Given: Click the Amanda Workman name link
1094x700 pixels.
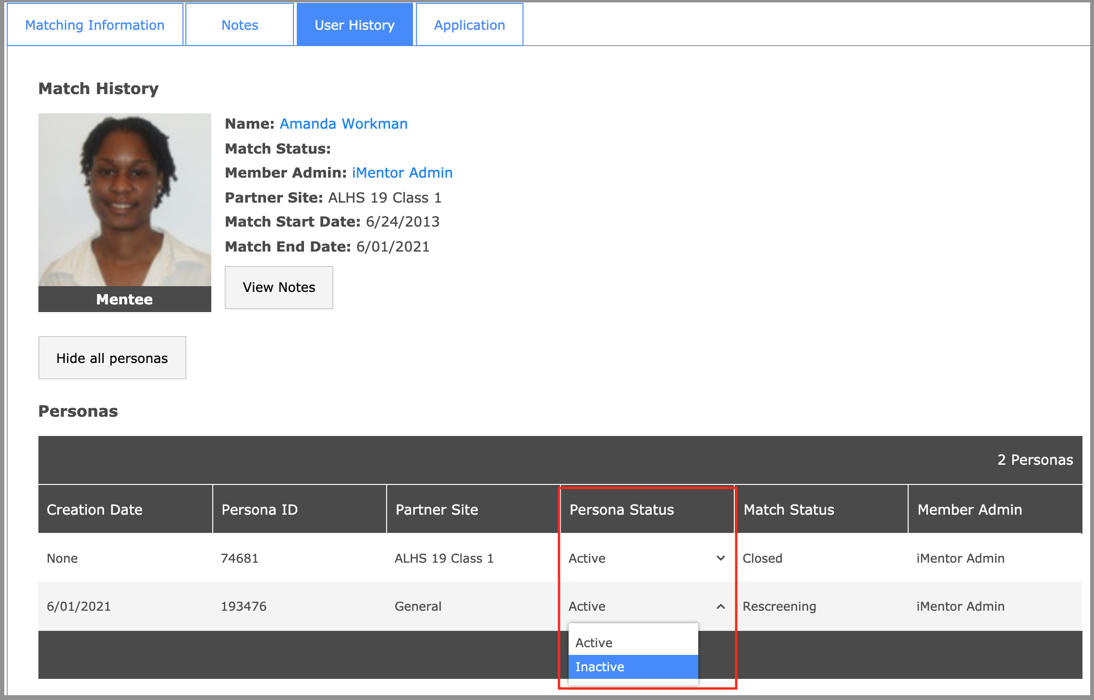Looking at the screenshot, I should (343, 124).
